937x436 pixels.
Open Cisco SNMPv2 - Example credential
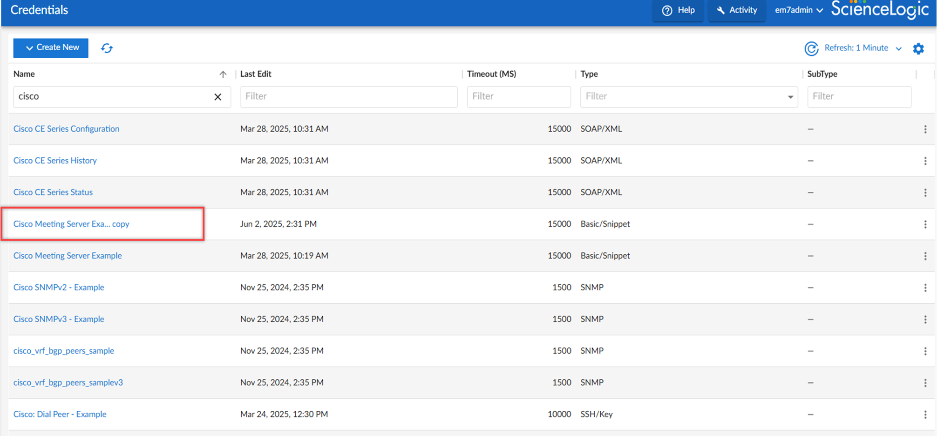click(x=59, y=287)
